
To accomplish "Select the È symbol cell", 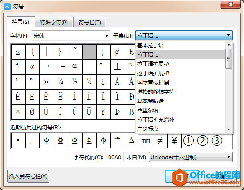I will (x=18, y=97).
